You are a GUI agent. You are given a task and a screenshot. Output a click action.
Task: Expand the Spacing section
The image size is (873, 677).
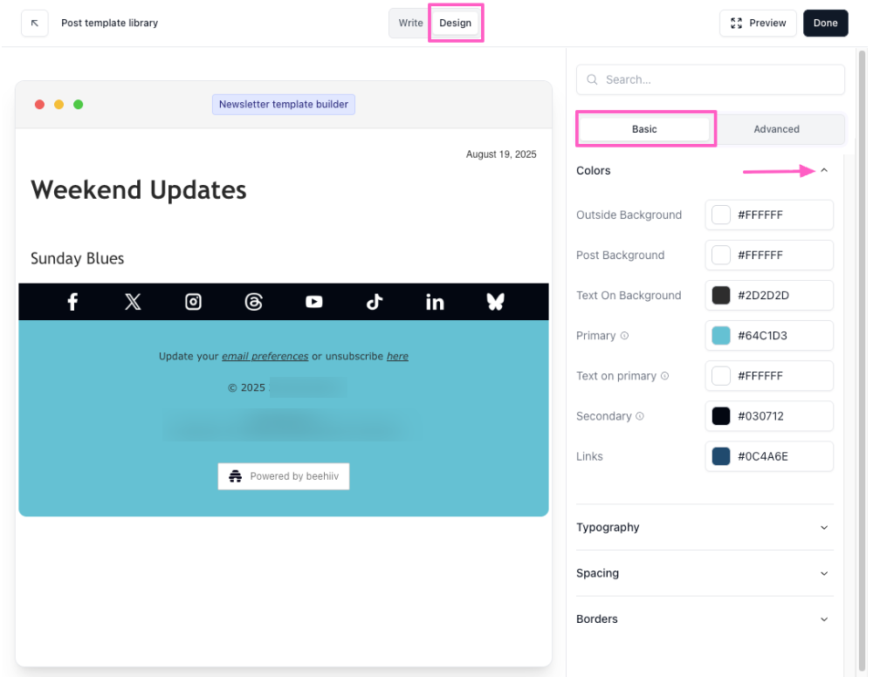tap(824, 573)
